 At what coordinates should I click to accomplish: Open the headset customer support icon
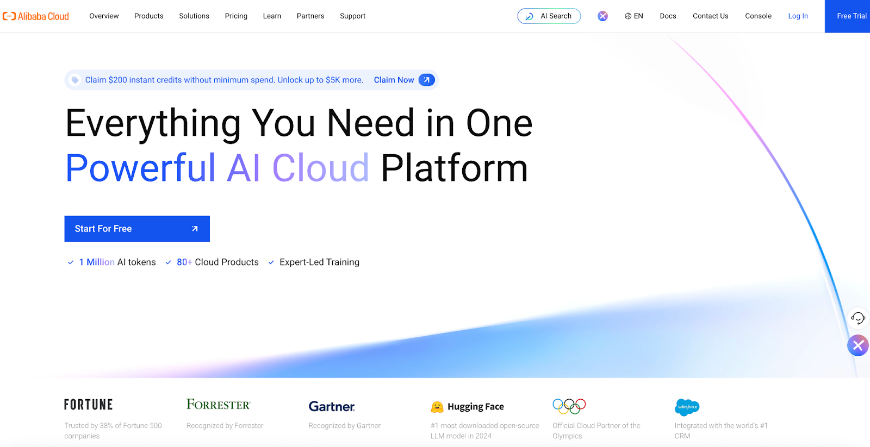coord(858,318)
